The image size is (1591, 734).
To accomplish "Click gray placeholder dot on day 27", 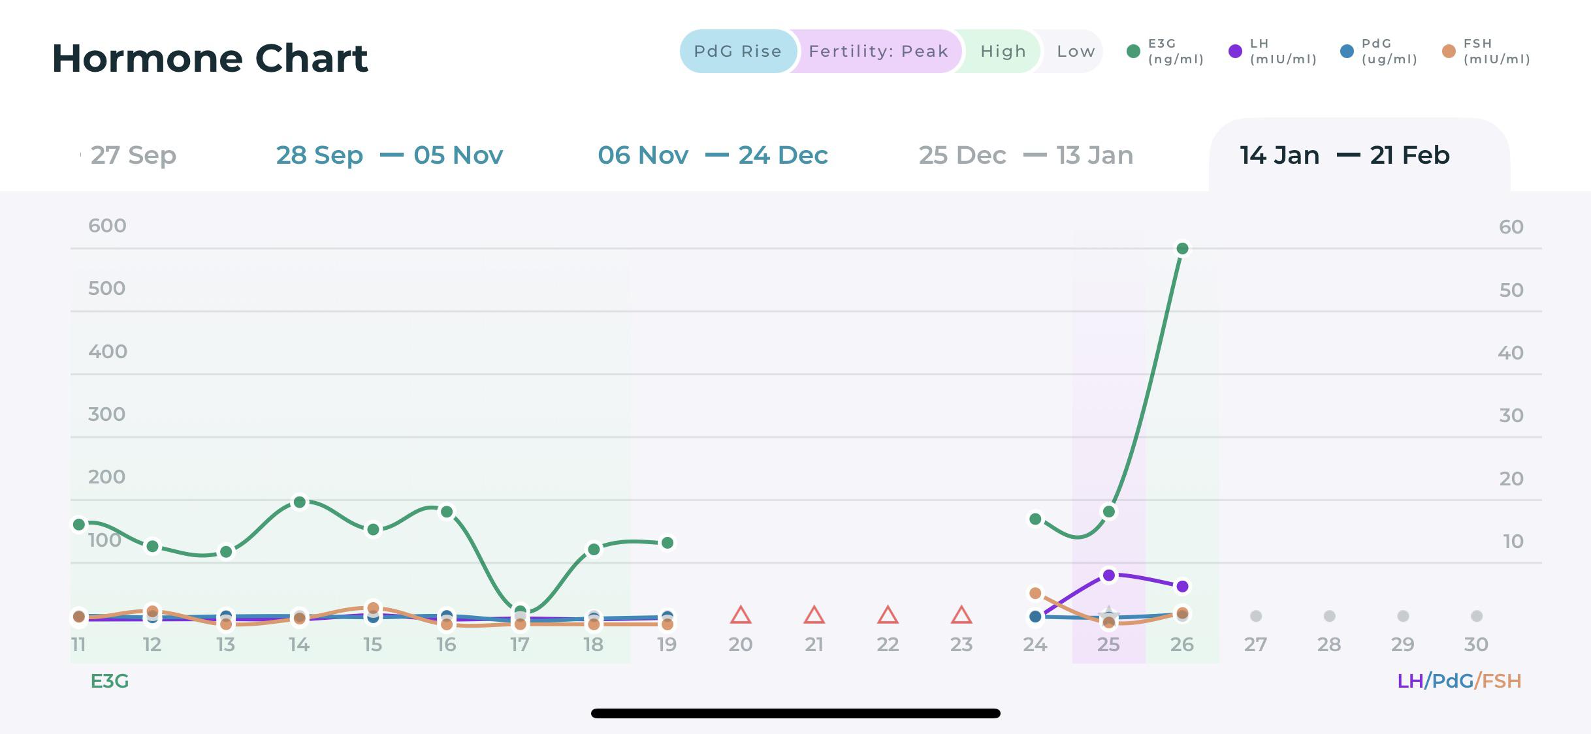I will point(1255,616).
